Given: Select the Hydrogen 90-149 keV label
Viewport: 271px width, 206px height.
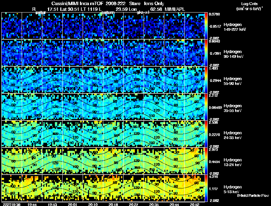Looking at the screenshot, I should point(234,54).
